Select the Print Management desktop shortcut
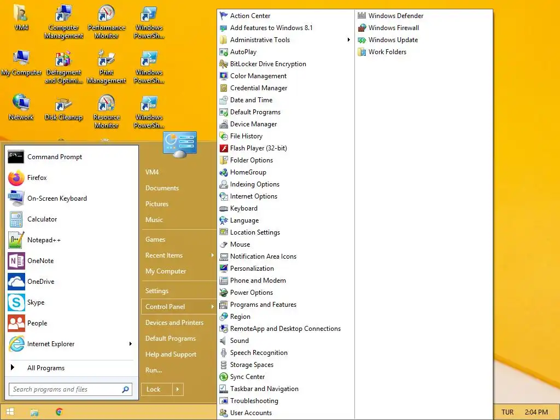The width and height of the screenshot is (560, 420). click(107, 67)
